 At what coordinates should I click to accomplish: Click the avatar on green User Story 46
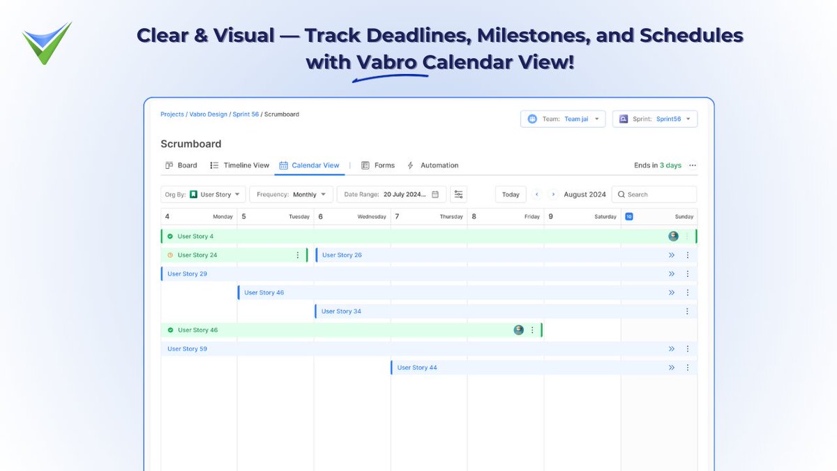(518, 330)
